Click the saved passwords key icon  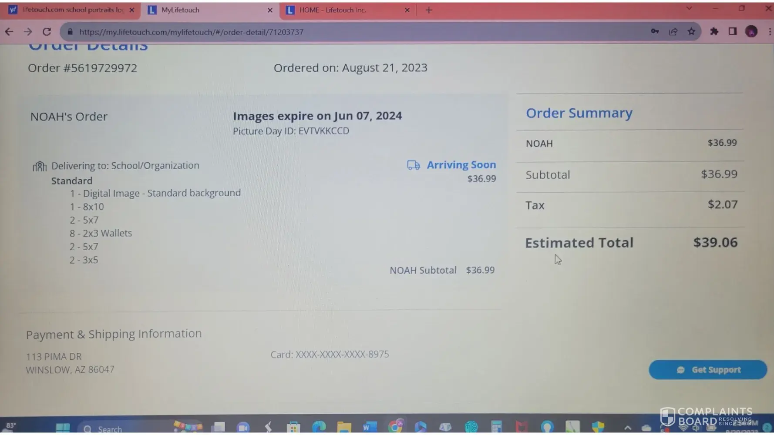(655, 31)
